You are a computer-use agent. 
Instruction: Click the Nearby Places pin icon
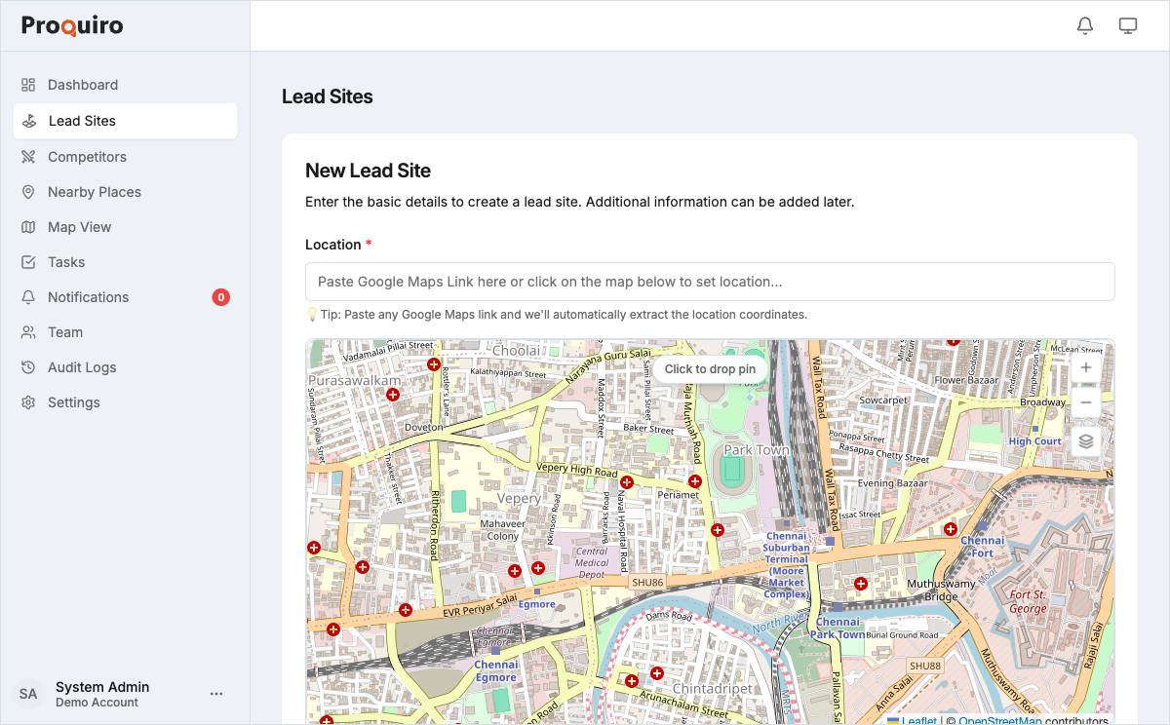[28, 192]
